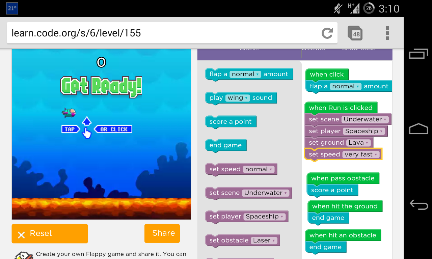The width and height of the screenshot is (432, 259).
Task: Tap the clock showing 3:10
Action: (389, 8)
